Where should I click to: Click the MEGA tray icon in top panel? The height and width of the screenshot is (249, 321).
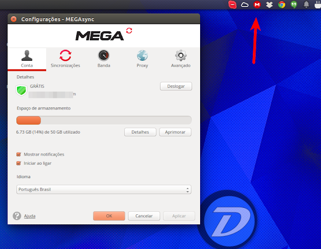[257, 5]
